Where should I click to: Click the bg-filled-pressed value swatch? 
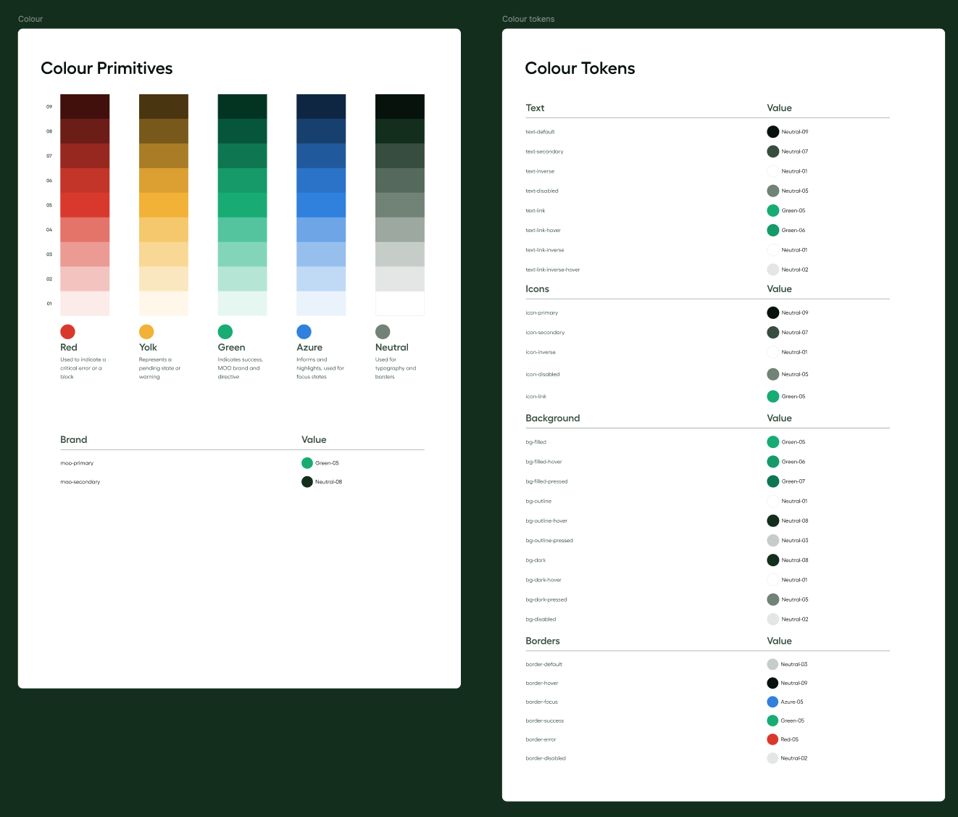773,481
